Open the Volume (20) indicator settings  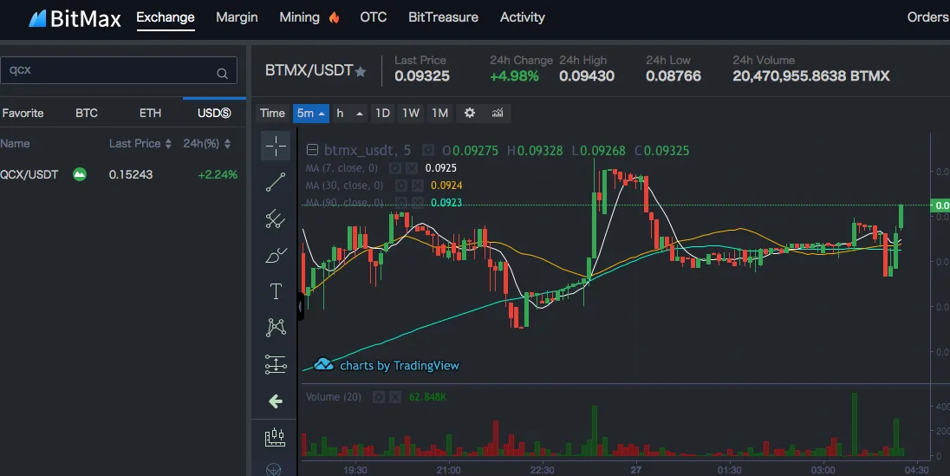tap(379, 397)
